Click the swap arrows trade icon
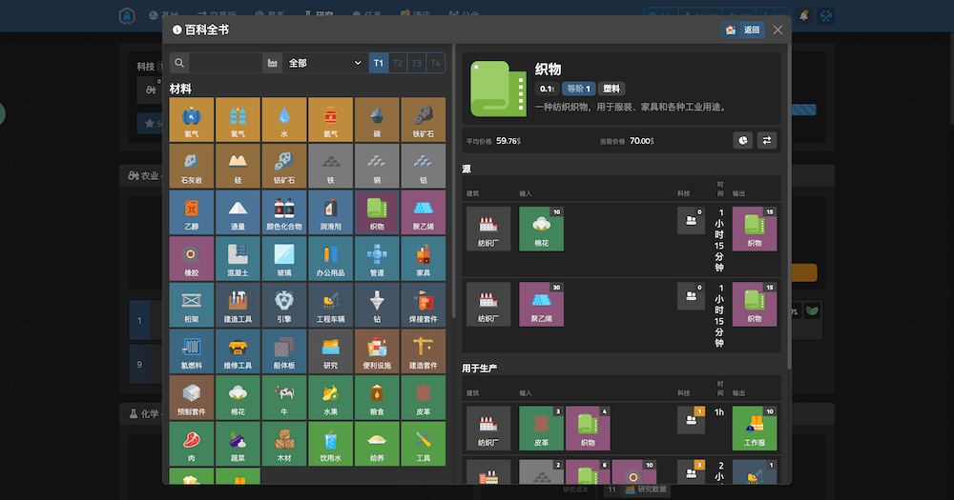This screenshot has height=500, width=954. (766, 140)
